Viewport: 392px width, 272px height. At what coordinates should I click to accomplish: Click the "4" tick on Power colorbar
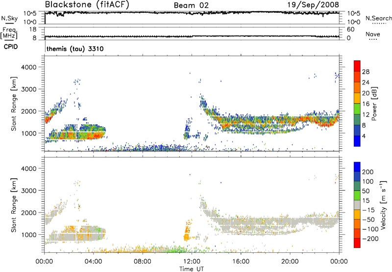point(364,136)
